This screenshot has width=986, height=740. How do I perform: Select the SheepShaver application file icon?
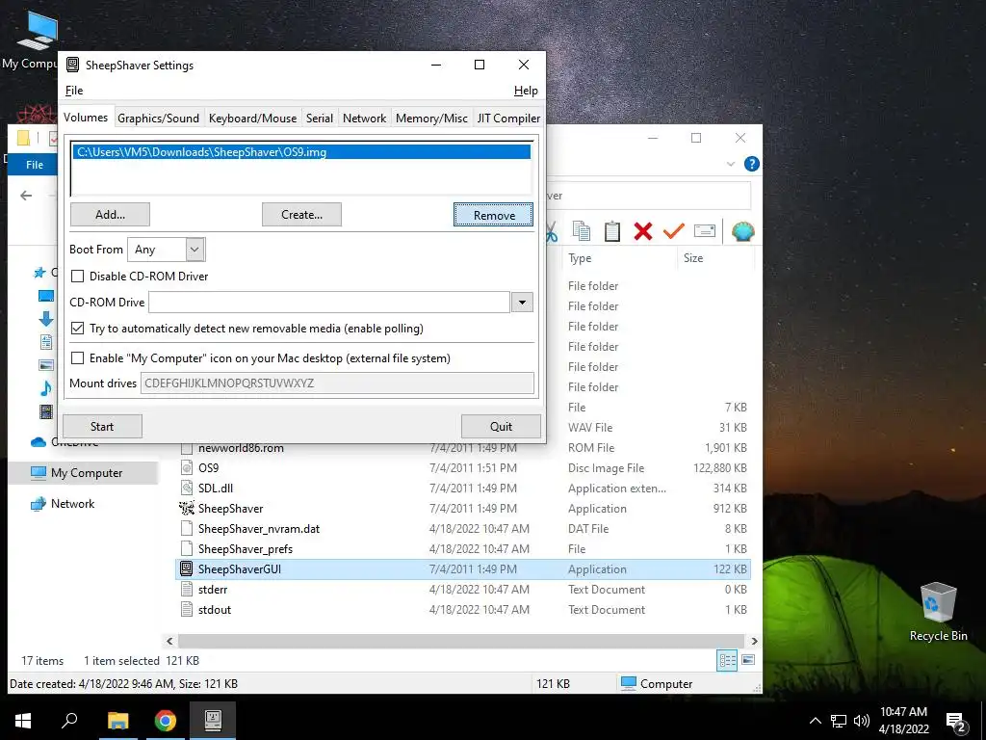(x=187, y=509)
